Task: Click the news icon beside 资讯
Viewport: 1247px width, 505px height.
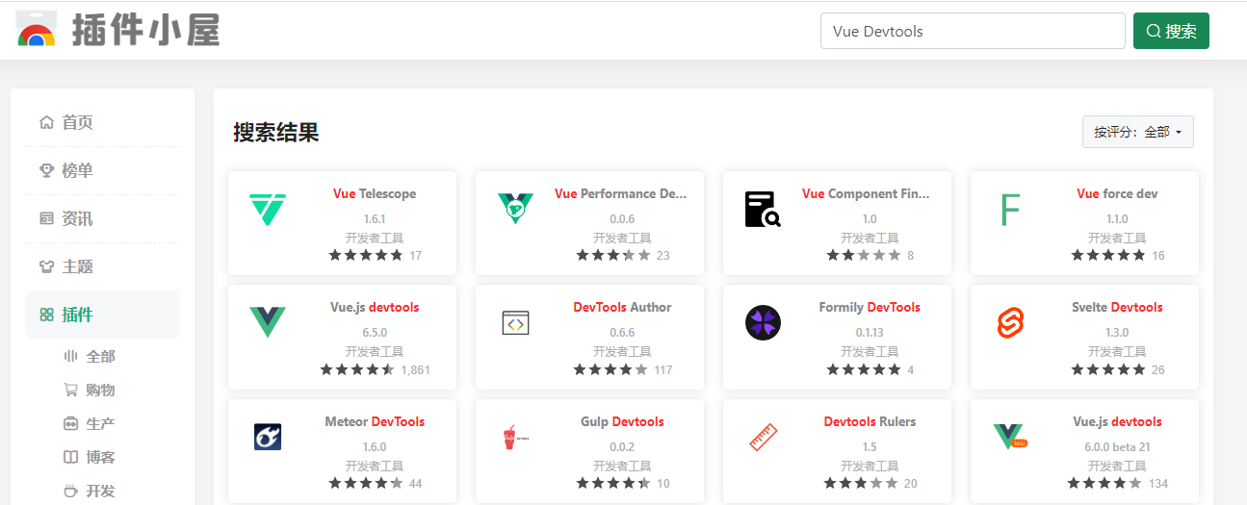Action: coord(46,218)
